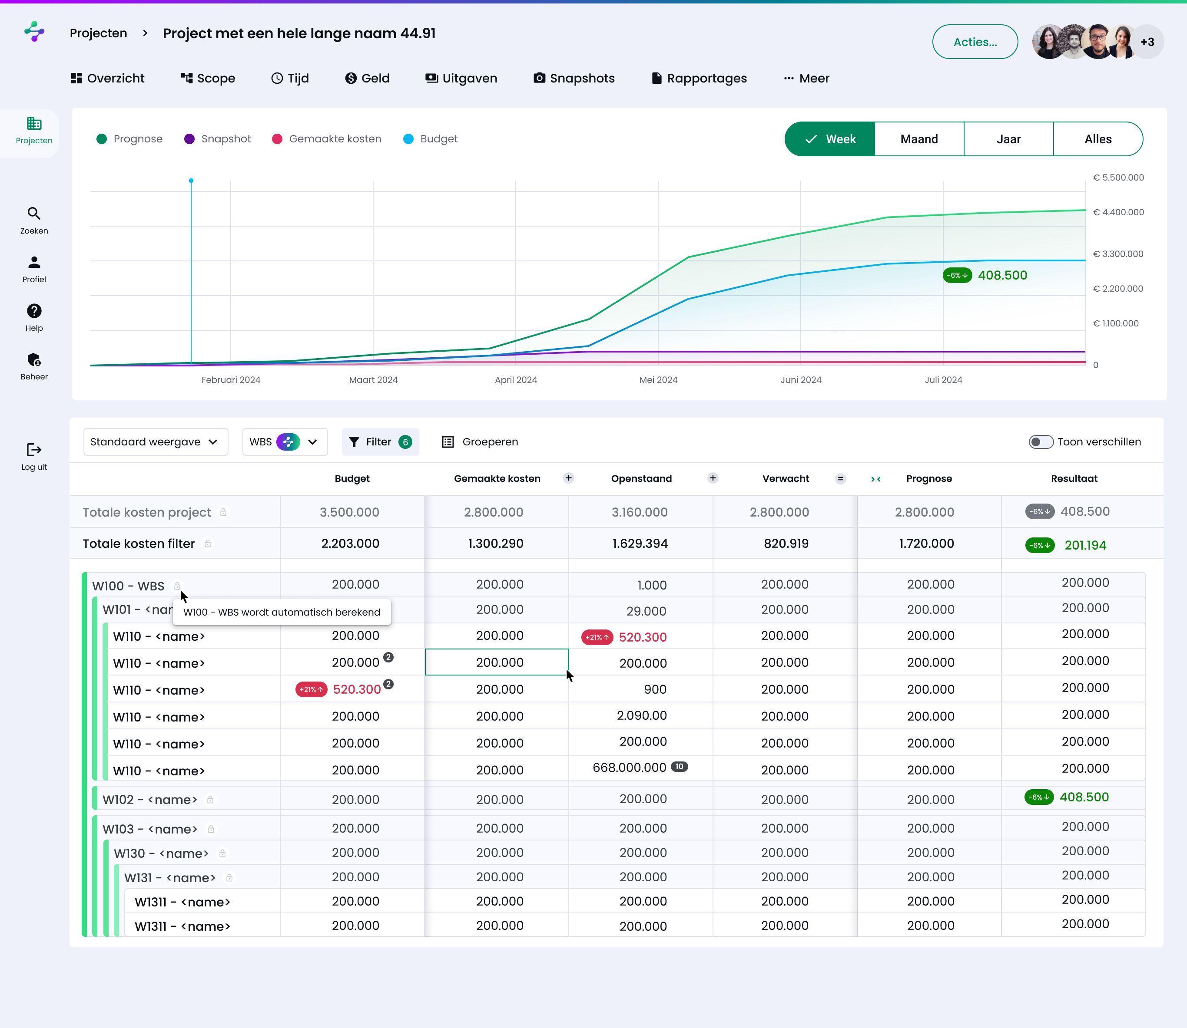The width and height of the screenshot is (1187, 1028).
Task: Go to the Snapshots tab
Action: (x=574, y=78)
